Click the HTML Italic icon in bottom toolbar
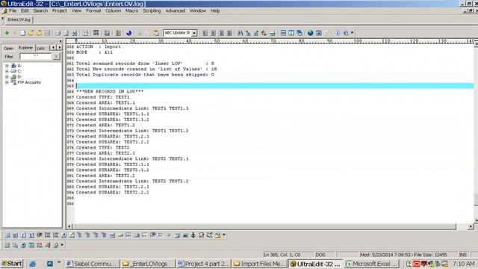The width and height of the screenshot is (478, 269). pyautogui.click(x=23, y=235)
